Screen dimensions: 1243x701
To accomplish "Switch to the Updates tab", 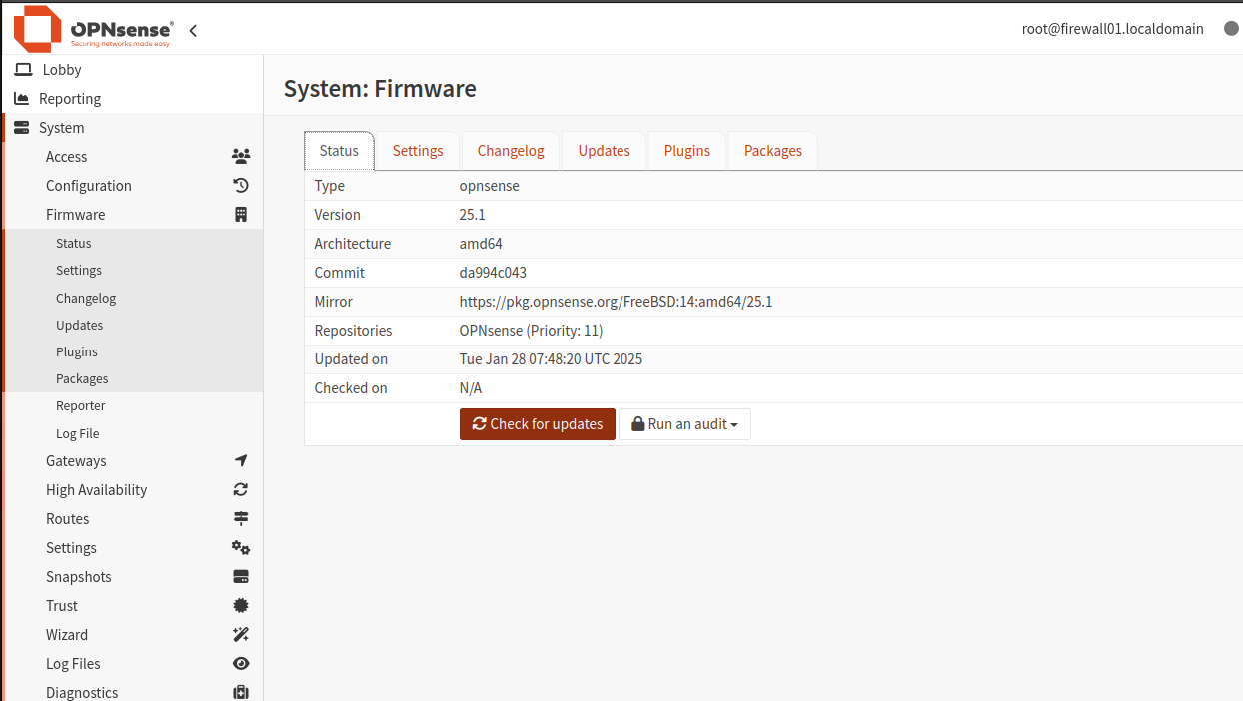I will pos(605,151).
